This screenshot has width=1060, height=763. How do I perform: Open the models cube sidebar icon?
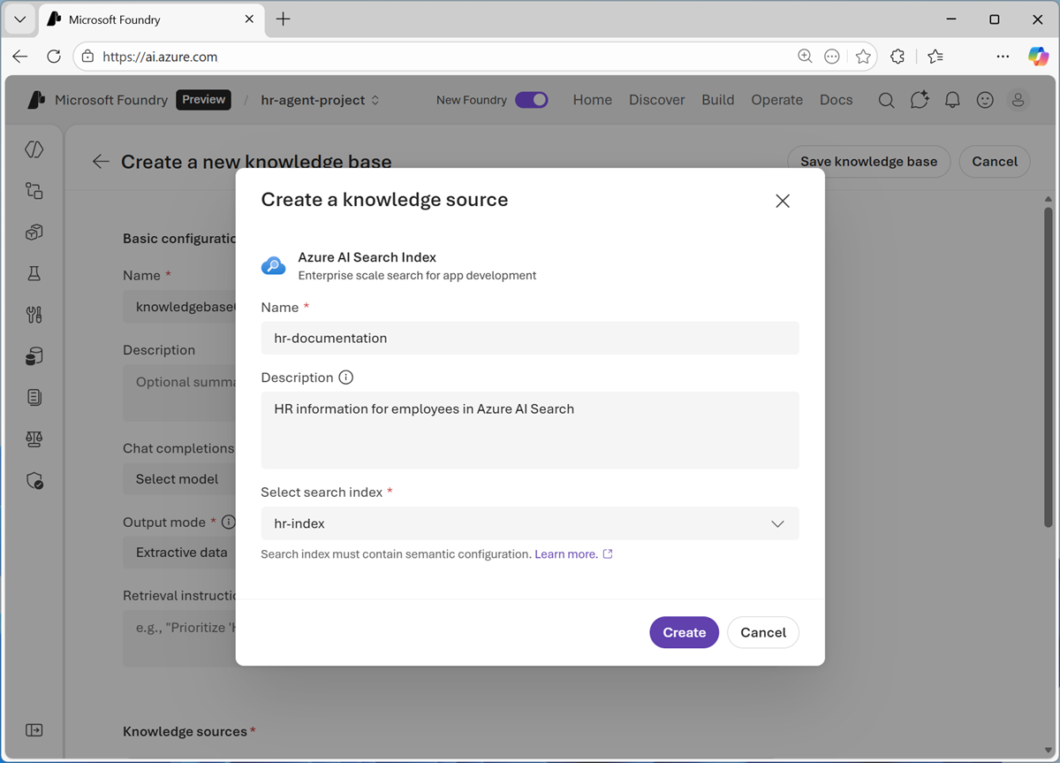coord(34,233)
